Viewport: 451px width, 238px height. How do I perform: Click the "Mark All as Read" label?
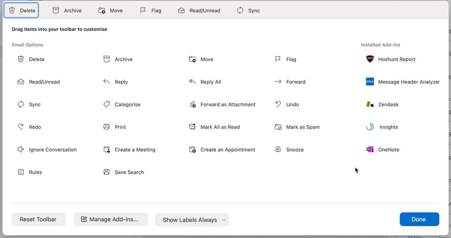(x=220, y=127)
